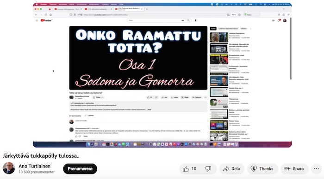The width and height of the screenshot is (324, 179).
Task: Like the video with 10 likes
Action: click(x=189, y=169)
